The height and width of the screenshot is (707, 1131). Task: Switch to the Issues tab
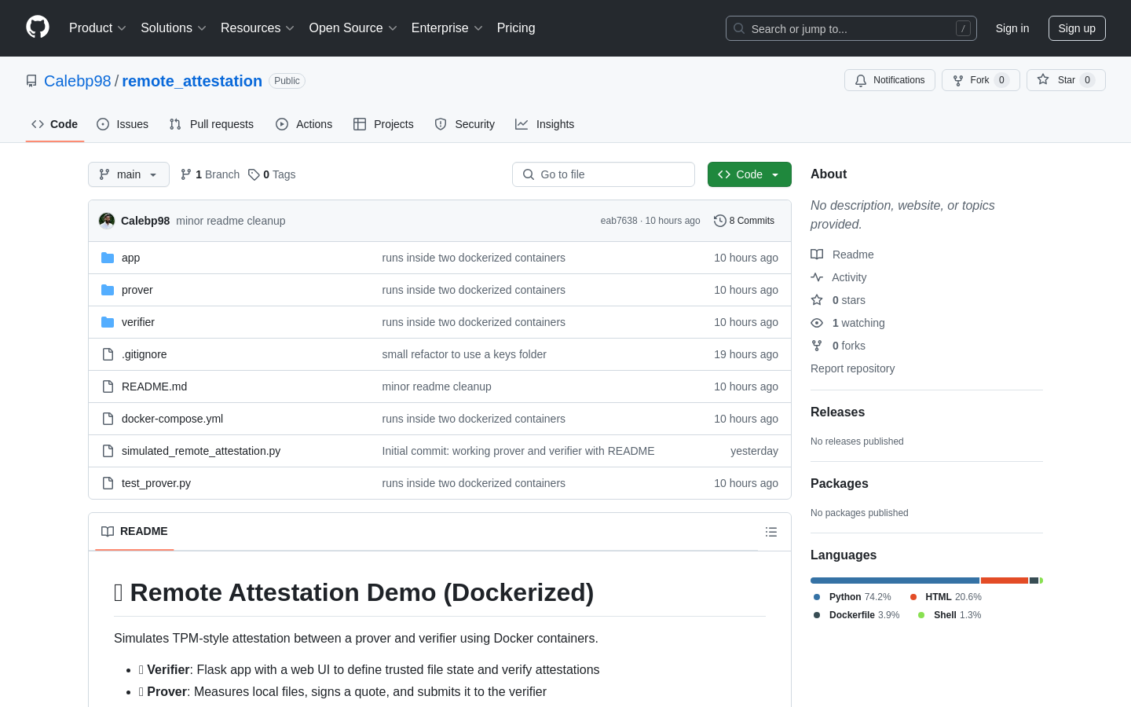point(123,124)
